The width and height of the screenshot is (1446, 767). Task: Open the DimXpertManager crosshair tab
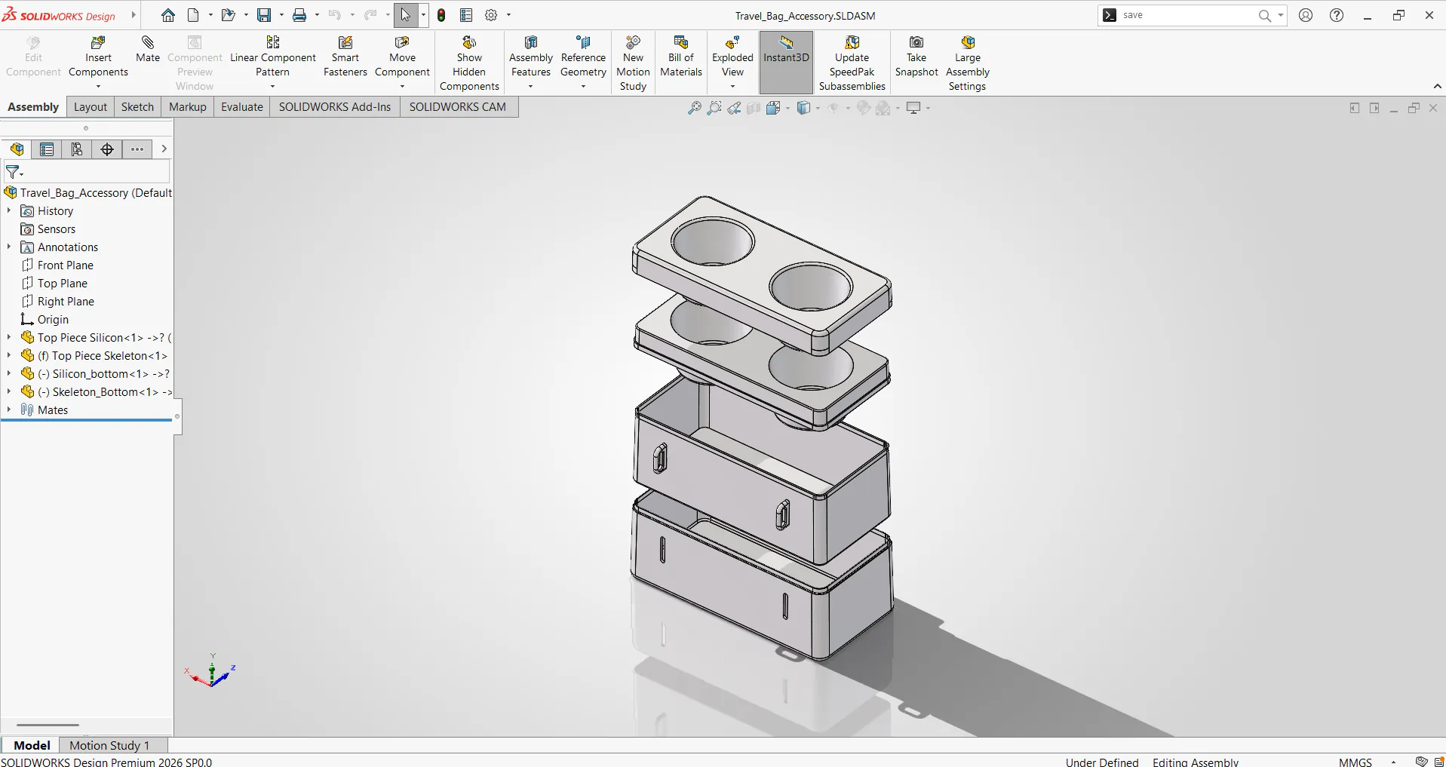pos(107,149)
